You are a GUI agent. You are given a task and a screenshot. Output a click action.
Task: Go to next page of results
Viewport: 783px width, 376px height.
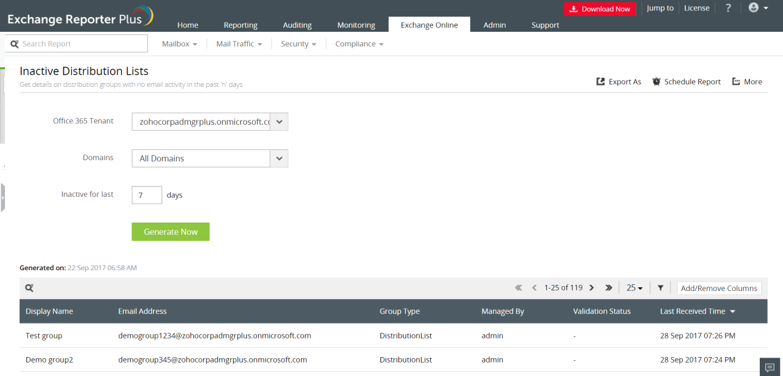pos(592,288)
